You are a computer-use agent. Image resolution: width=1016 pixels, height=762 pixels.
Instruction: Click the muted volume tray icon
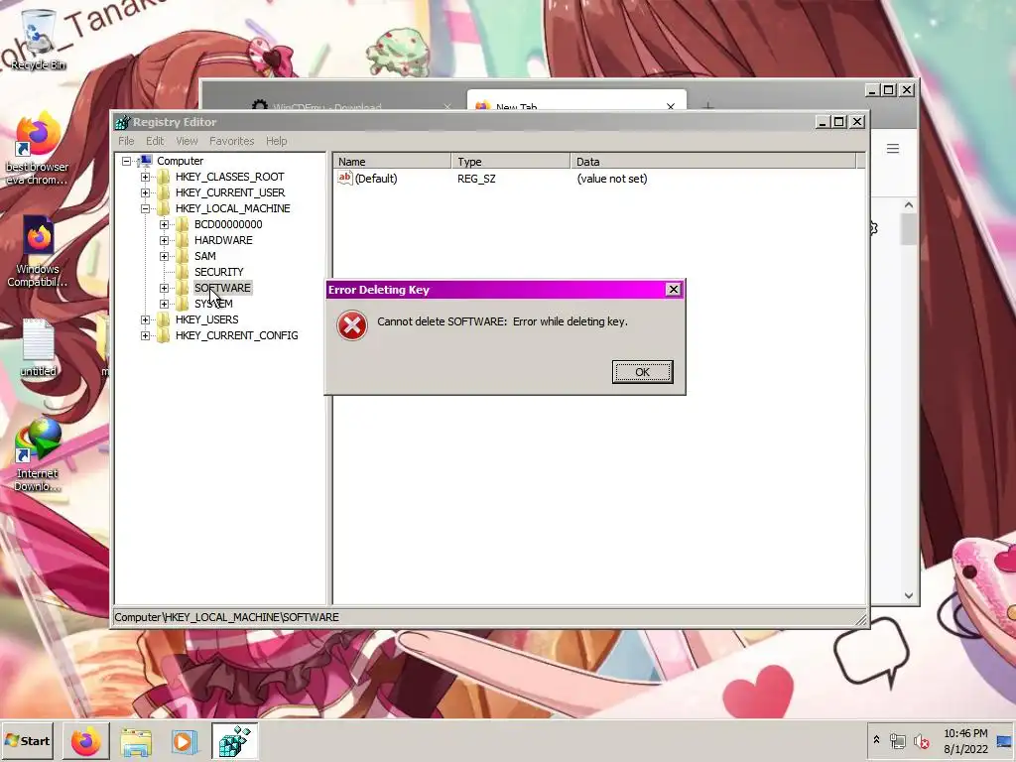pyautogui.click(x=921, y=740)
